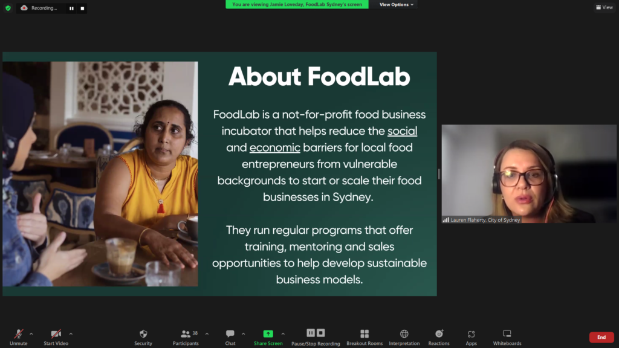
Task: Expand audio options arrow beside Unmute
Action: click(31, 333)
